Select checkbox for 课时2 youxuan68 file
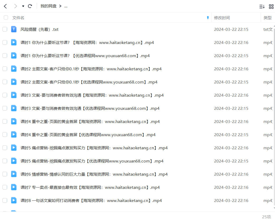 tap(5, 82)
